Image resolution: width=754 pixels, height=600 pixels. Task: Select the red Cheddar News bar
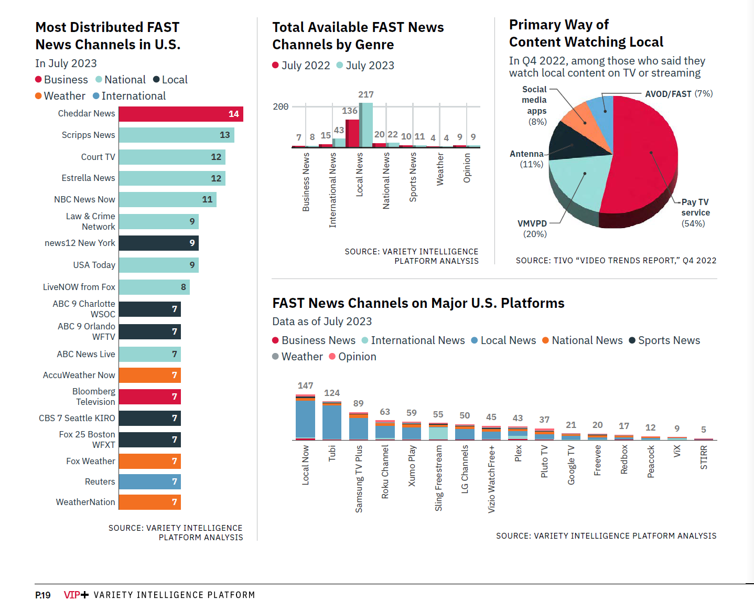click(x=181, y=114)
